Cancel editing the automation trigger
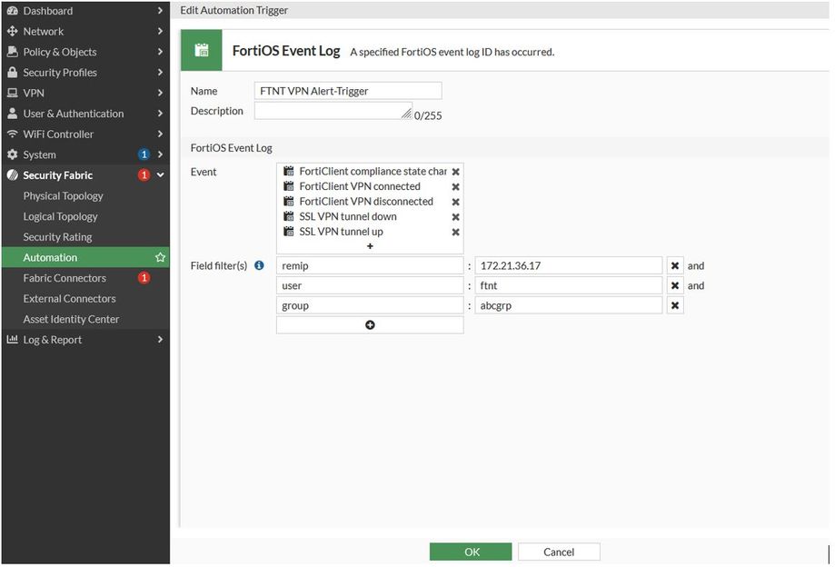The height and width of the screenshot is (567, 835). pyautogui.click(x=559, y=552)
